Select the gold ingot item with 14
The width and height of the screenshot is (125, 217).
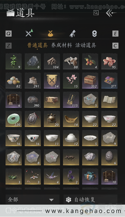(x=71, y=119)
